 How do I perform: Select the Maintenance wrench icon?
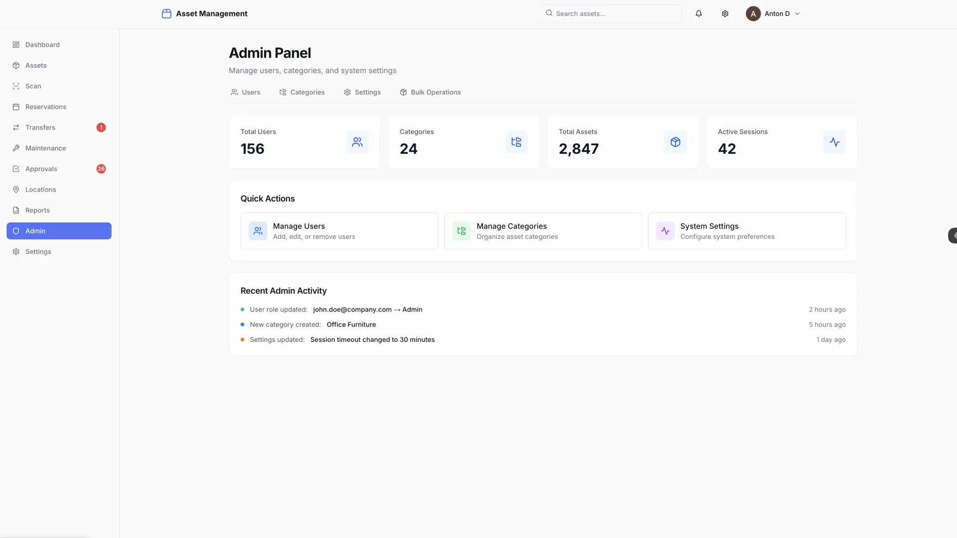(15, 148)
